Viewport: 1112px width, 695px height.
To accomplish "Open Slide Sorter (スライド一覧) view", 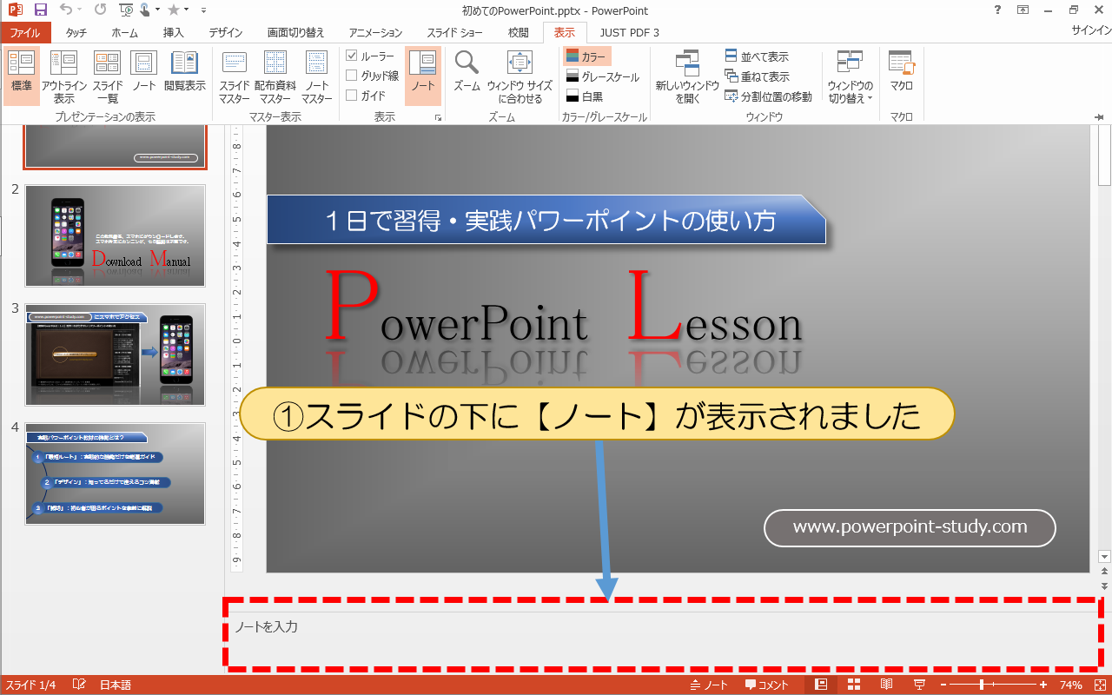I will click(108, 76).
